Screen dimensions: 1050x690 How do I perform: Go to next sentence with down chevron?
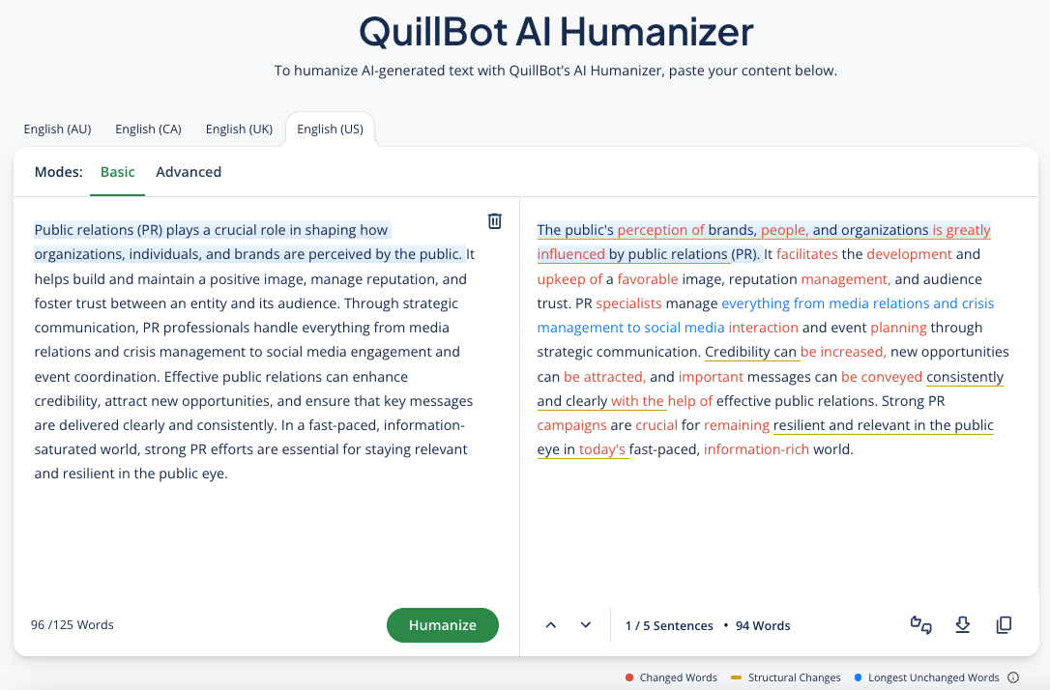(x=586, y=625)
